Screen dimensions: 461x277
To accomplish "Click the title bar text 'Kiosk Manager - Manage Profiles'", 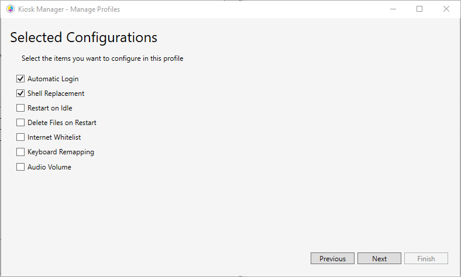I will 70,9.
